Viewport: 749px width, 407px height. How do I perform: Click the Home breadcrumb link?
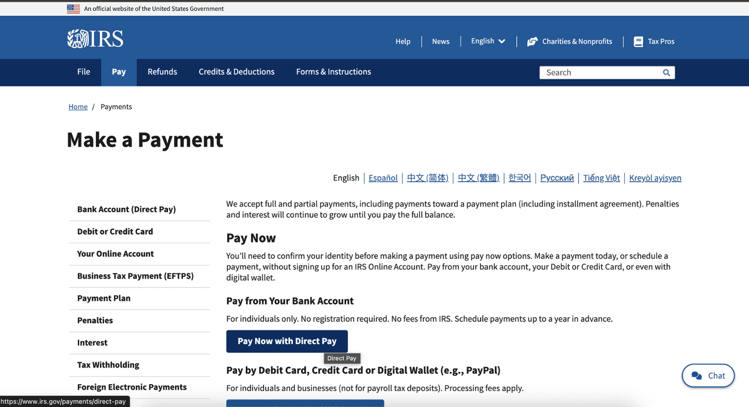coord(78,107)
